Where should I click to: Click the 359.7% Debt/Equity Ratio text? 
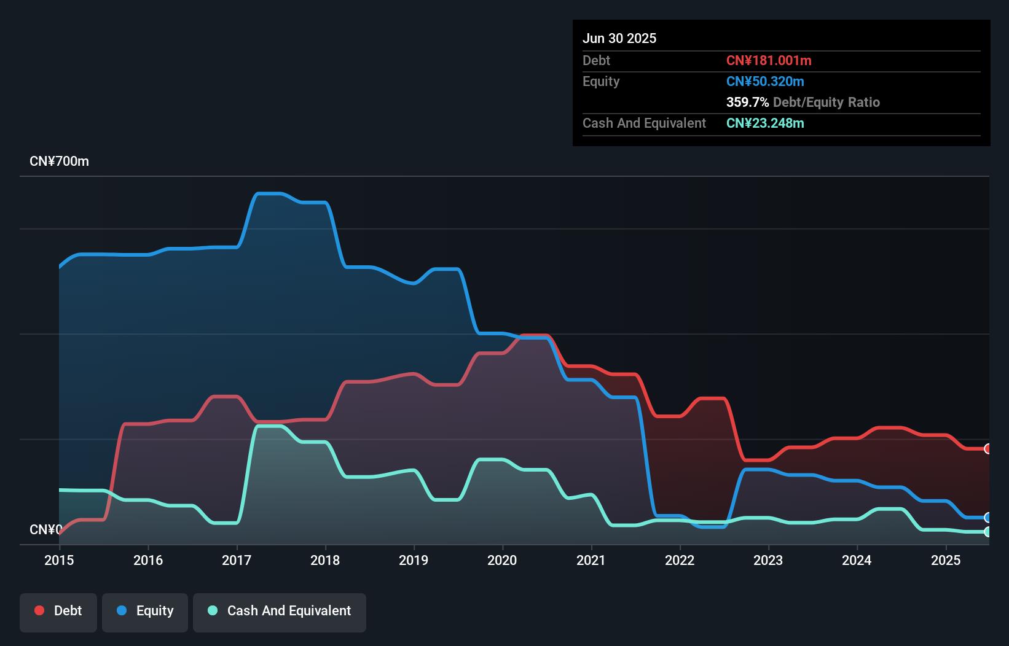803,102
